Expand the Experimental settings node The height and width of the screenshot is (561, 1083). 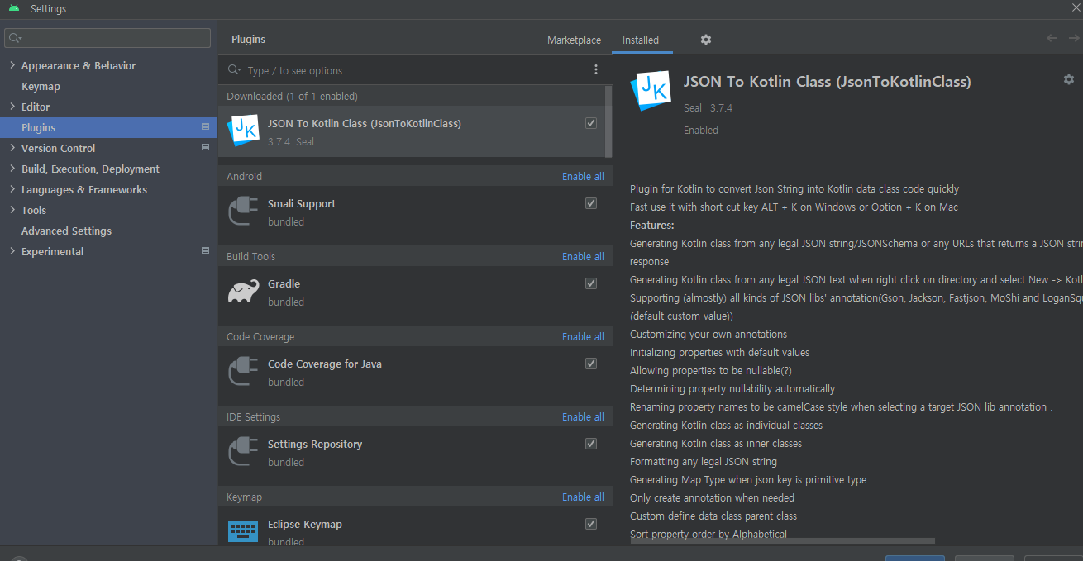tap(12, 251)
